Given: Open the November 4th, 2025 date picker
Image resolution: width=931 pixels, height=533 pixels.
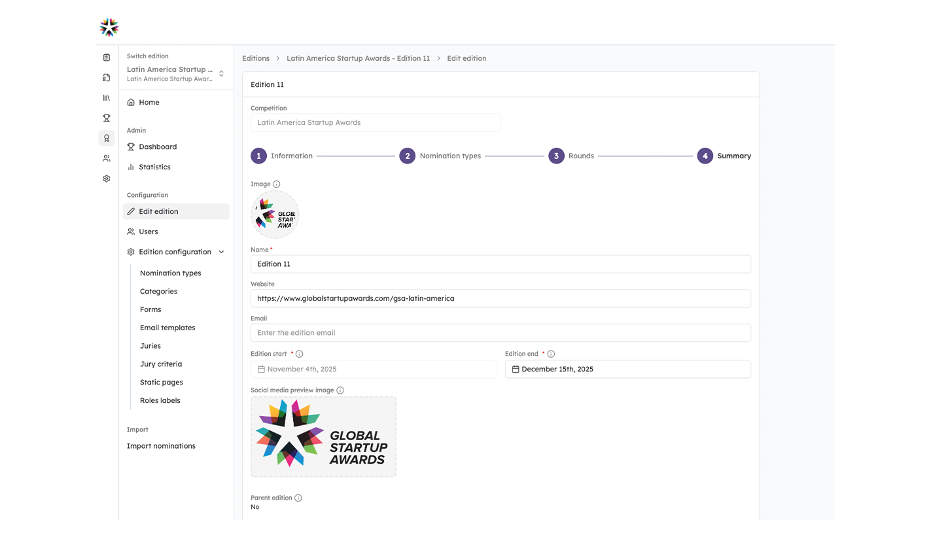Looking at the screenshot, I should coord(374,369).
